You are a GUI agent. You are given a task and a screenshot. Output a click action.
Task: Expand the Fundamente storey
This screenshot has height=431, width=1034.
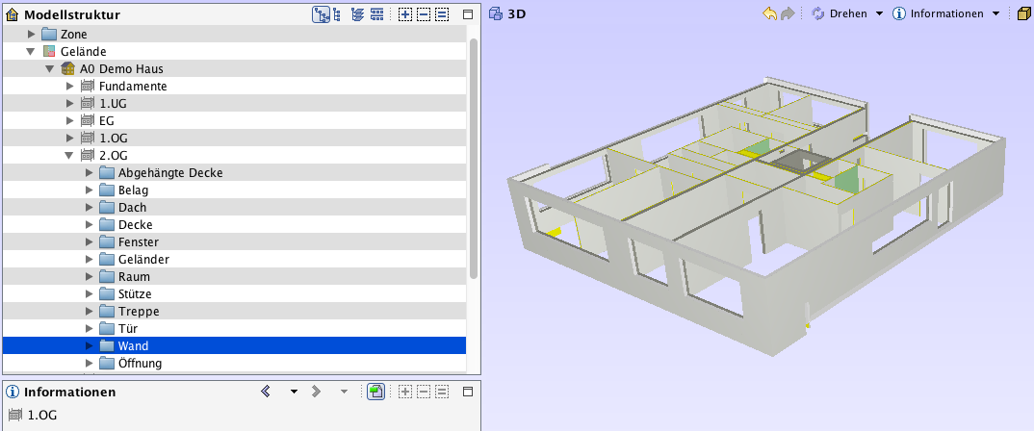(70, 86)
